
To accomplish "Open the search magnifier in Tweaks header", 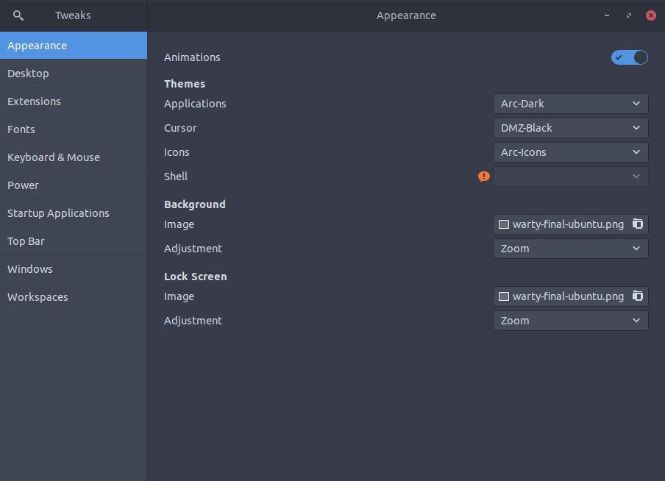I will coord(18,15).
